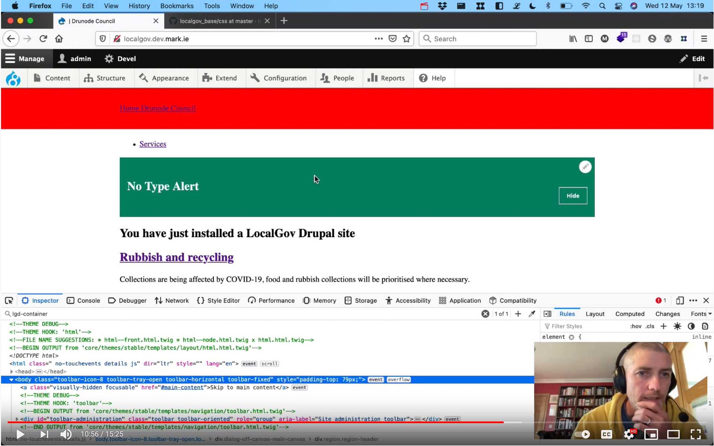Viewport: 714px width, 446px height.
Task: Open macOS Control Center icon
Action: point(618,6)
